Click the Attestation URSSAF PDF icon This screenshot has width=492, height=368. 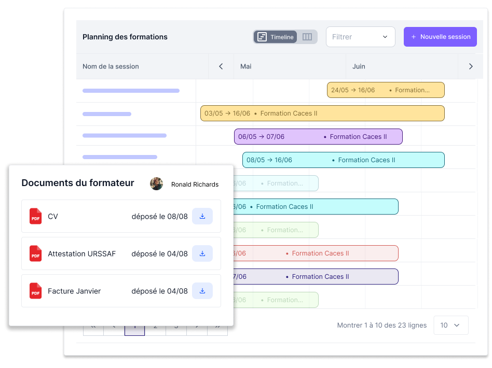(35, 253)
